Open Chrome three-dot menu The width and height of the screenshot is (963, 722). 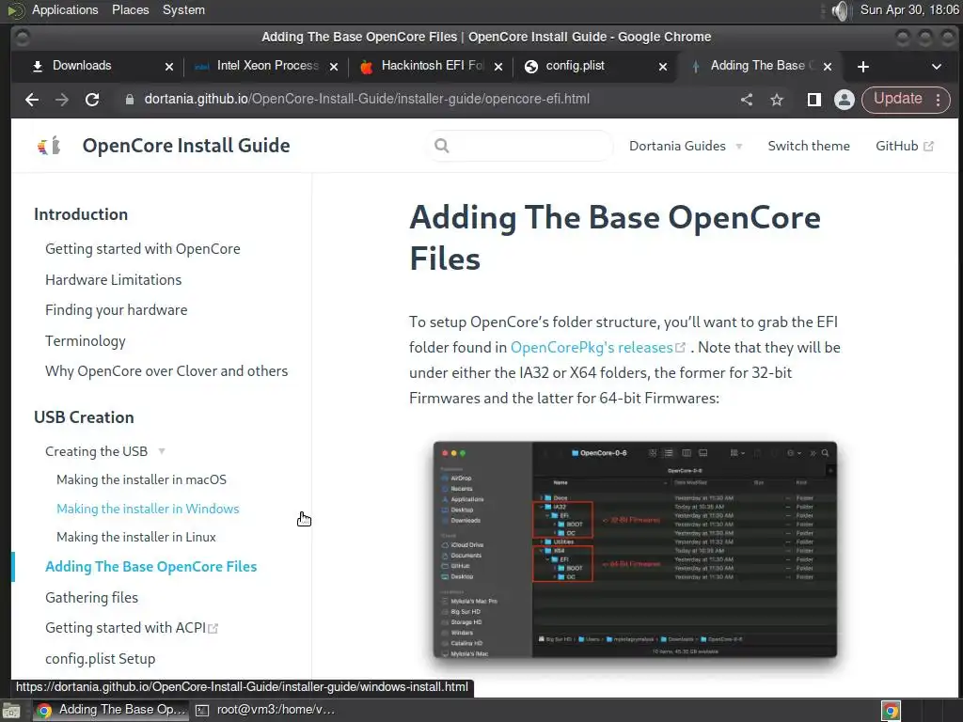939,100
